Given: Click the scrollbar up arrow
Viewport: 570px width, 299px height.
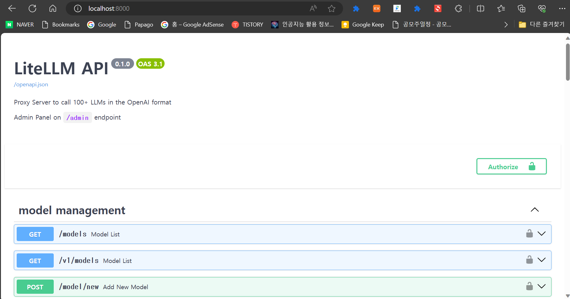Looking at the screenshot, I should click(x=568, y=38).
